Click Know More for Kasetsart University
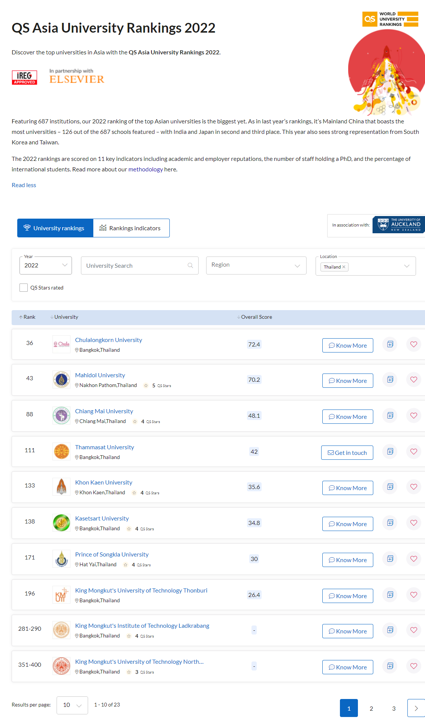The width and height of the screenshot is (425, 720). [348, 524]
